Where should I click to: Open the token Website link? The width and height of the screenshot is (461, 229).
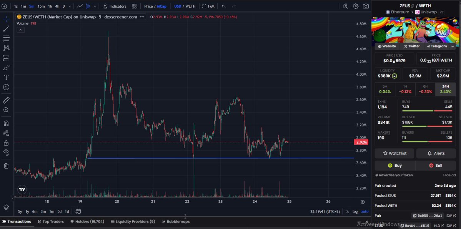387,46
